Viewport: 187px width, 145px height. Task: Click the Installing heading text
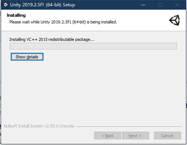16,15
